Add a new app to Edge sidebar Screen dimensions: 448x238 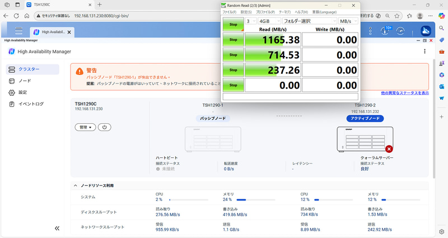click(442, 116)
